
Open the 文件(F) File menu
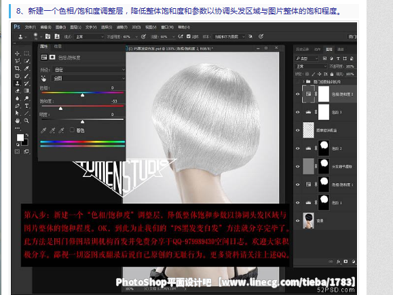tap(31, 27)
